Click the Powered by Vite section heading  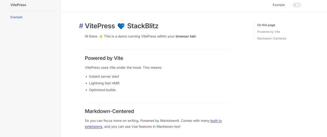point(104,58)
